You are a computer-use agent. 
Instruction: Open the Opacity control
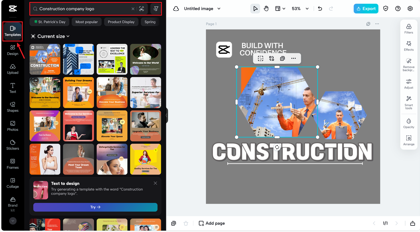[x=409, y=123]
